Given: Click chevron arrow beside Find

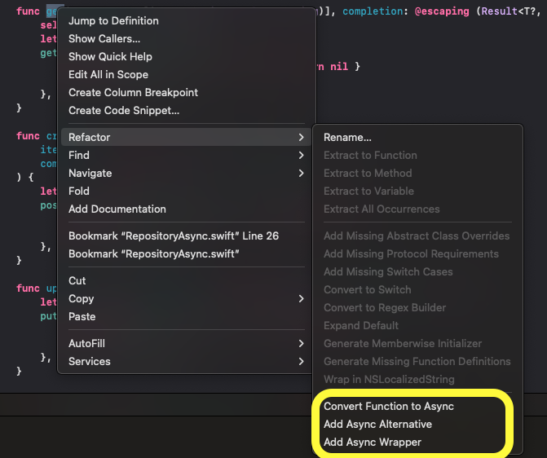Looking at the screenshot, I should (301, 155).
